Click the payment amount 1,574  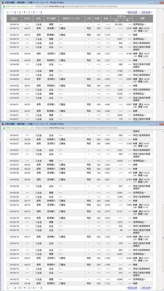click(x=120, y=222)
